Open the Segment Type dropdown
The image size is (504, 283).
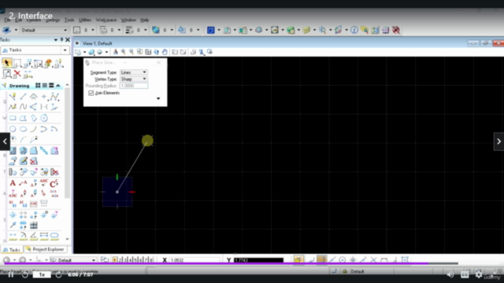point(133,72)
